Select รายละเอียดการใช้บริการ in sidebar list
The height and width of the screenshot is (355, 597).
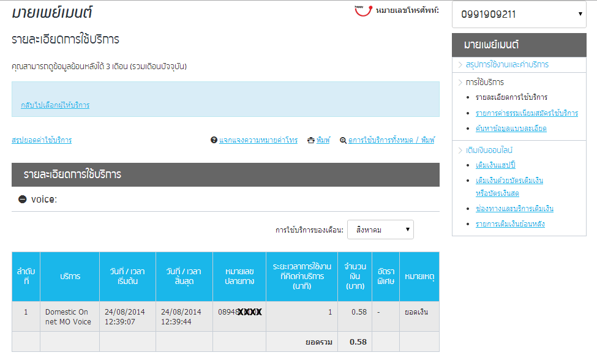point(511,97)
